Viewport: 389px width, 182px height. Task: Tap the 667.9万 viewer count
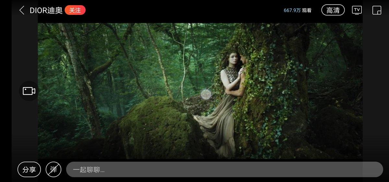pyautogui.click(x=292, y=10)
